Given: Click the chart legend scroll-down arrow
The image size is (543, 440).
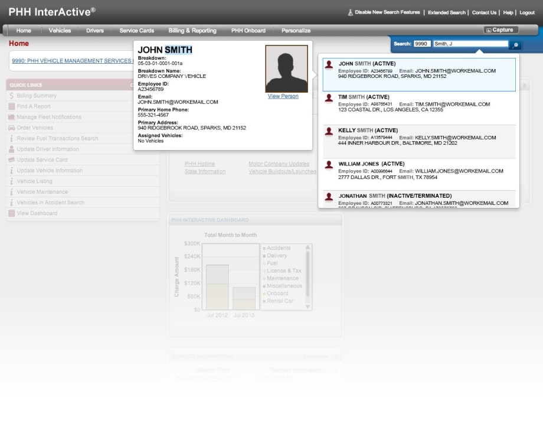Looking at the screenshot, I should (x=308, y=307).
